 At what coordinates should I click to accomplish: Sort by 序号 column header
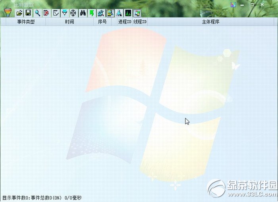102,22
